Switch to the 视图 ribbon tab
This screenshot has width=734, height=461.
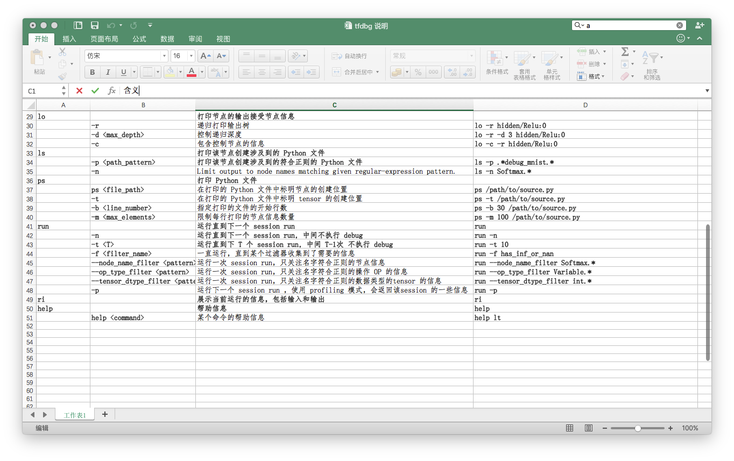click(x=223, y=39)
